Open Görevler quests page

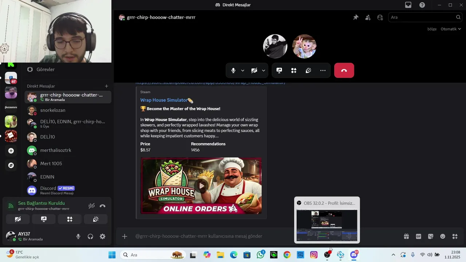68,70
